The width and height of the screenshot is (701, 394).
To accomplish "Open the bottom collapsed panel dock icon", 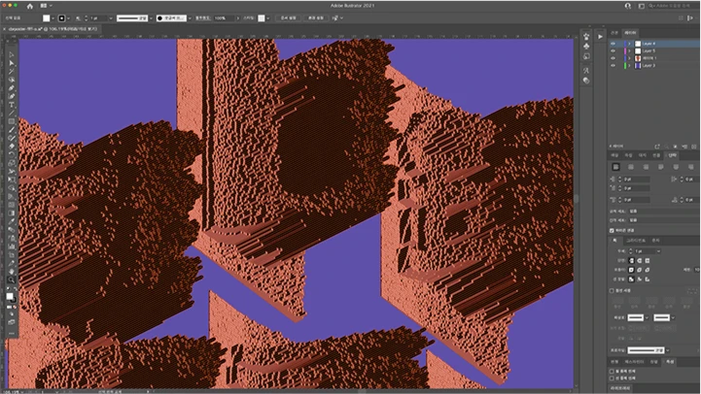I will (x=586, y=81).
